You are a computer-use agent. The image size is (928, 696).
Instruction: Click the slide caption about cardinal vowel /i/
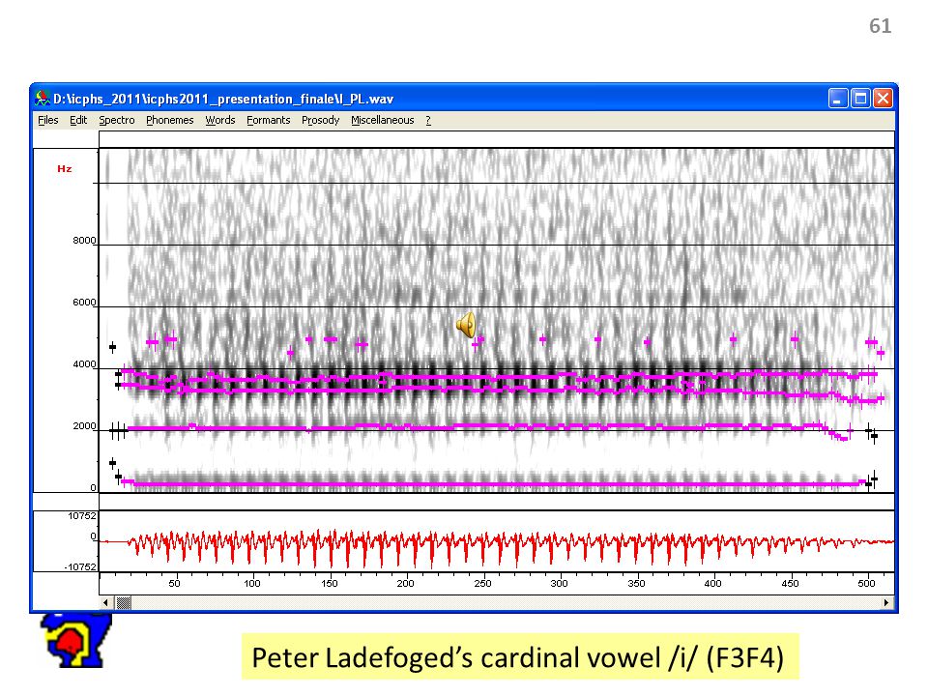coord(519,657)
